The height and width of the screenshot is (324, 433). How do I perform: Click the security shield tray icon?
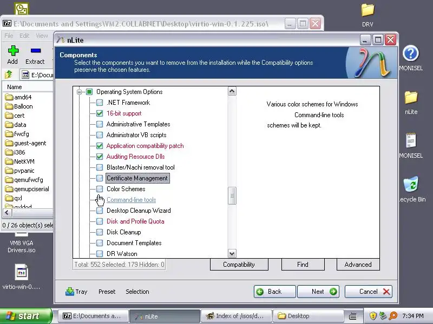tap(373, 315)
